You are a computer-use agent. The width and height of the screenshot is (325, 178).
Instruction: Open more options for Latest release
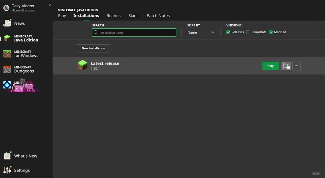pos(296,66)
